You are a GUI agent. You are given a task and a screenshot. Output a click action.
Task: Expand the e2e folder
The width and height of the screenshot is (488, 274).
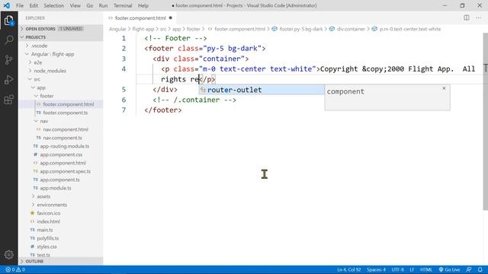click(x=61, y=62)
